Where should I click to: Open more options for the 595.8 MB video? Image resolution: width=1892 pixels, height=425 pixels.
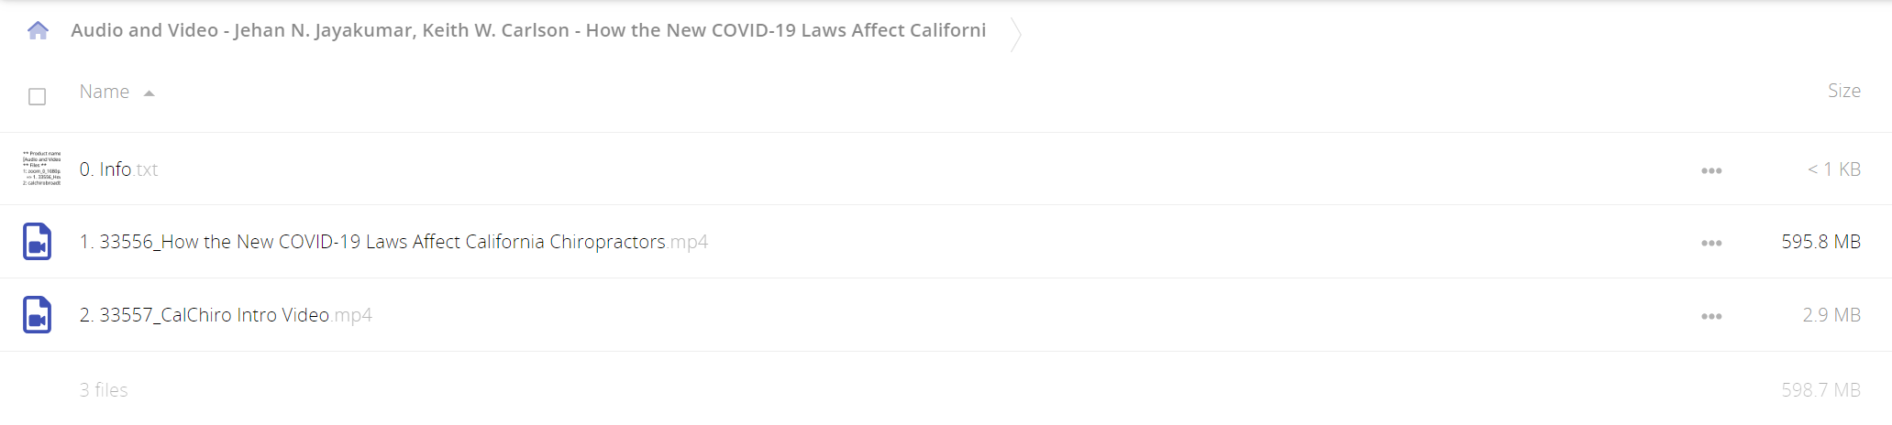tap(1710, 243)
